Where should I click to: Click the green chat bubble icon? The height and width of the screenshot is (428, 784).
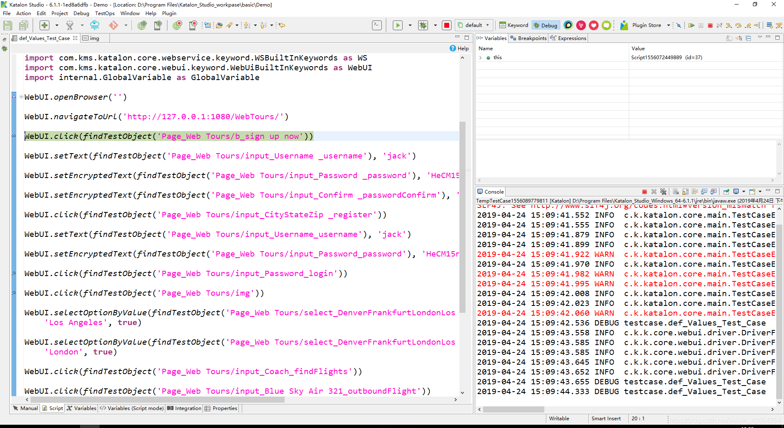606,25
